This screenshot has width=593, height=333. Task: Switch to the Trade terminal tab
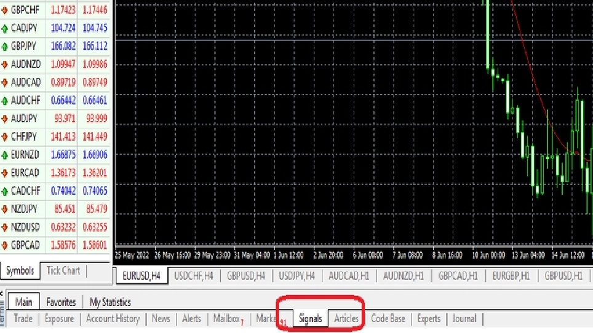(x=23, y=319)
